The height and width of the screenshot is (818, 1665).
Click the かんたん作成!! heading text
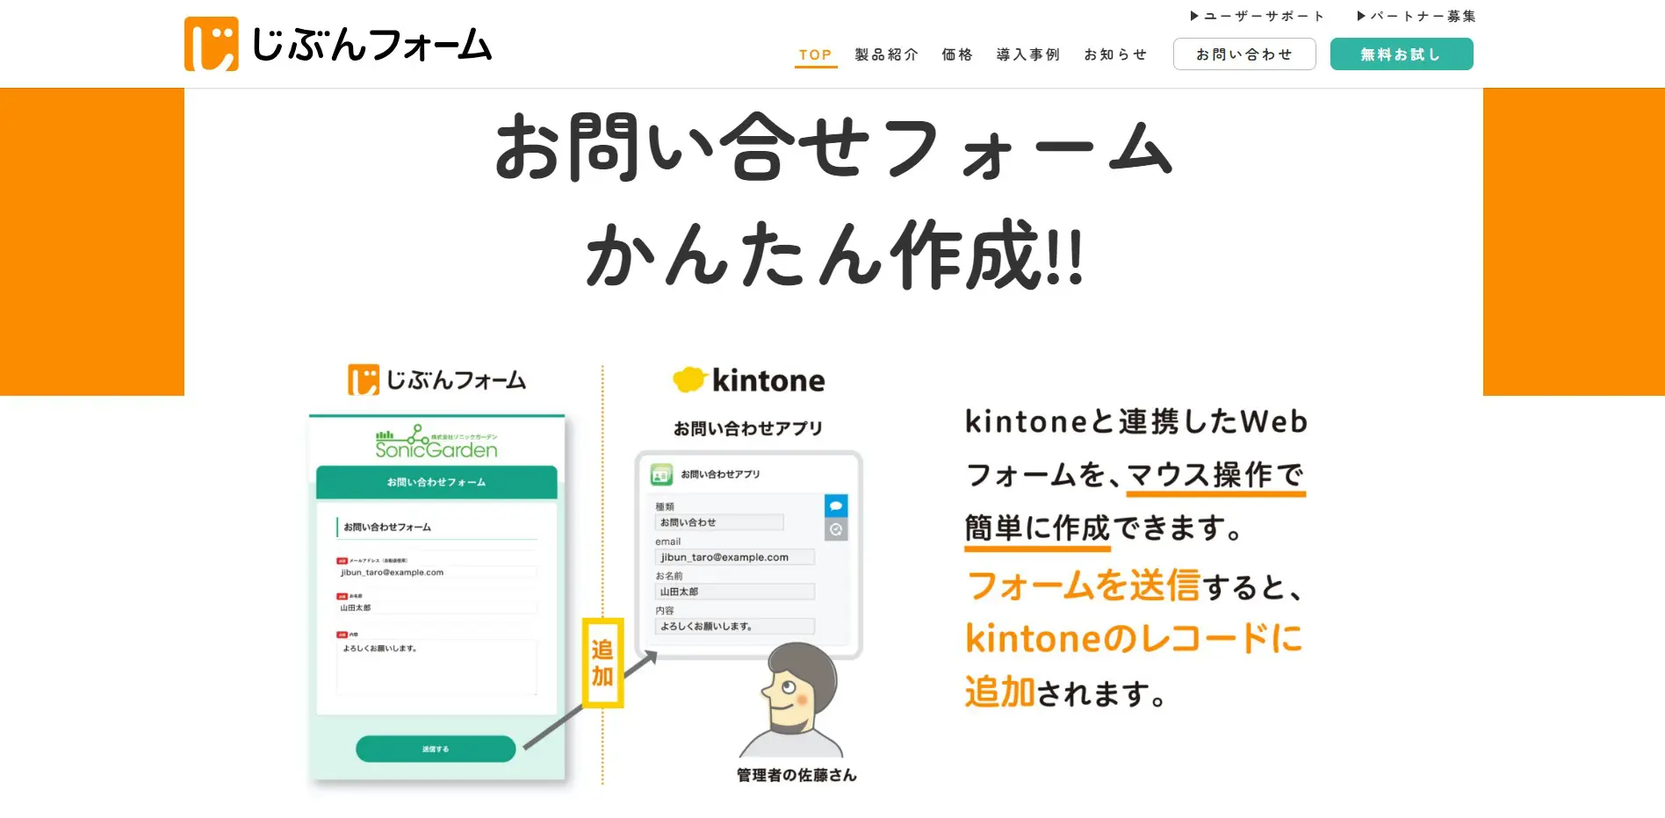[833, 255]
